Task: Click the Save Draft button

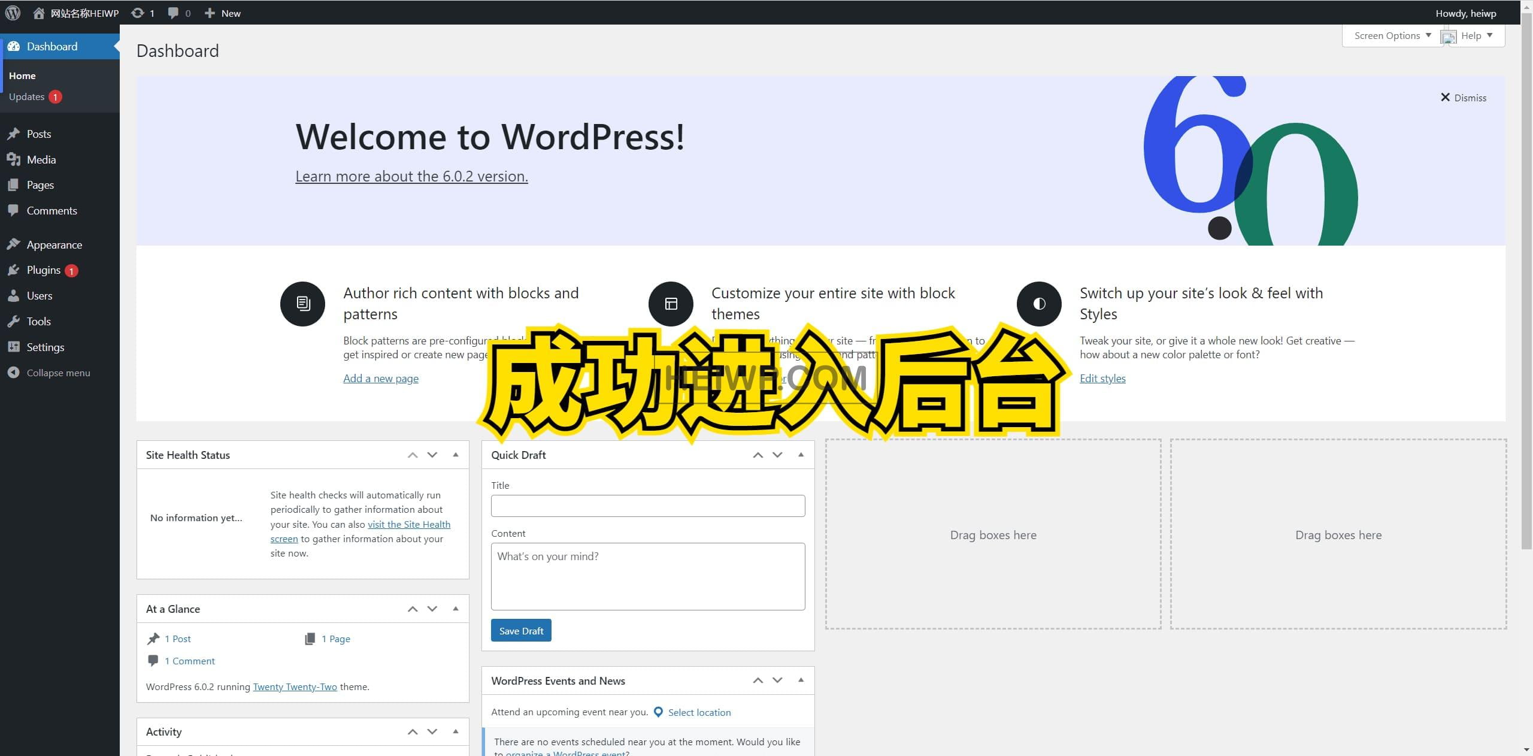Action: (521, 630)
